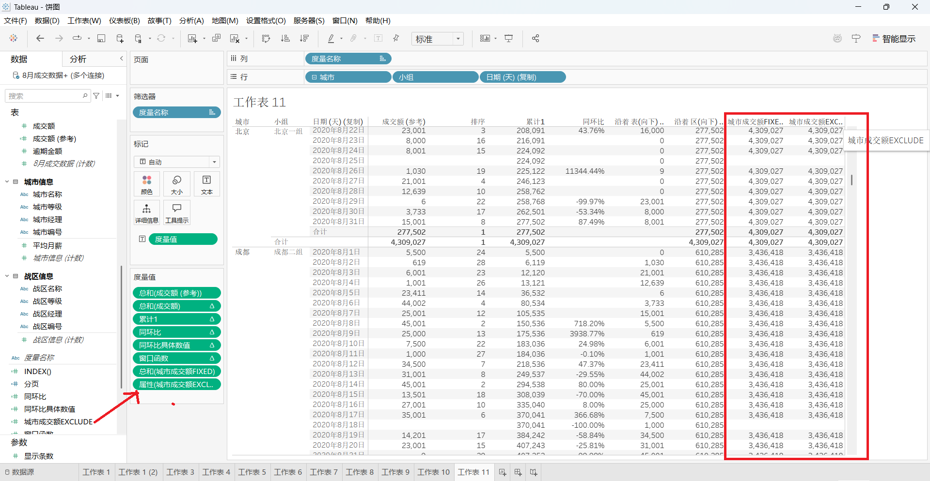Click the 显示条数 parameter
Screen dimensions: 930x481
pyautogui.click(x=39, y=456)
